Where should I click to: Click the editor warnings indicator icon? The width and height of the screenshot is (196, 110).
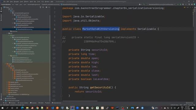pyautogui.click(x=185, y=7)
